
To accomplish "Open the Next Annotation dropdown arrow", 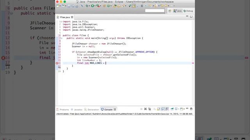I will pos(153,6).
